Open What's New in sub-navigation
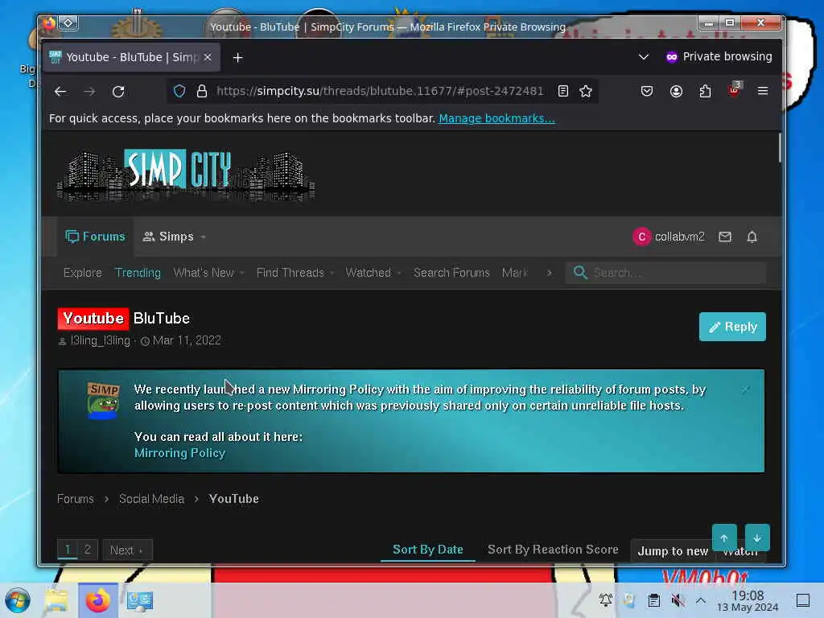This screenshot has width=824, height=618. point(204,273)
